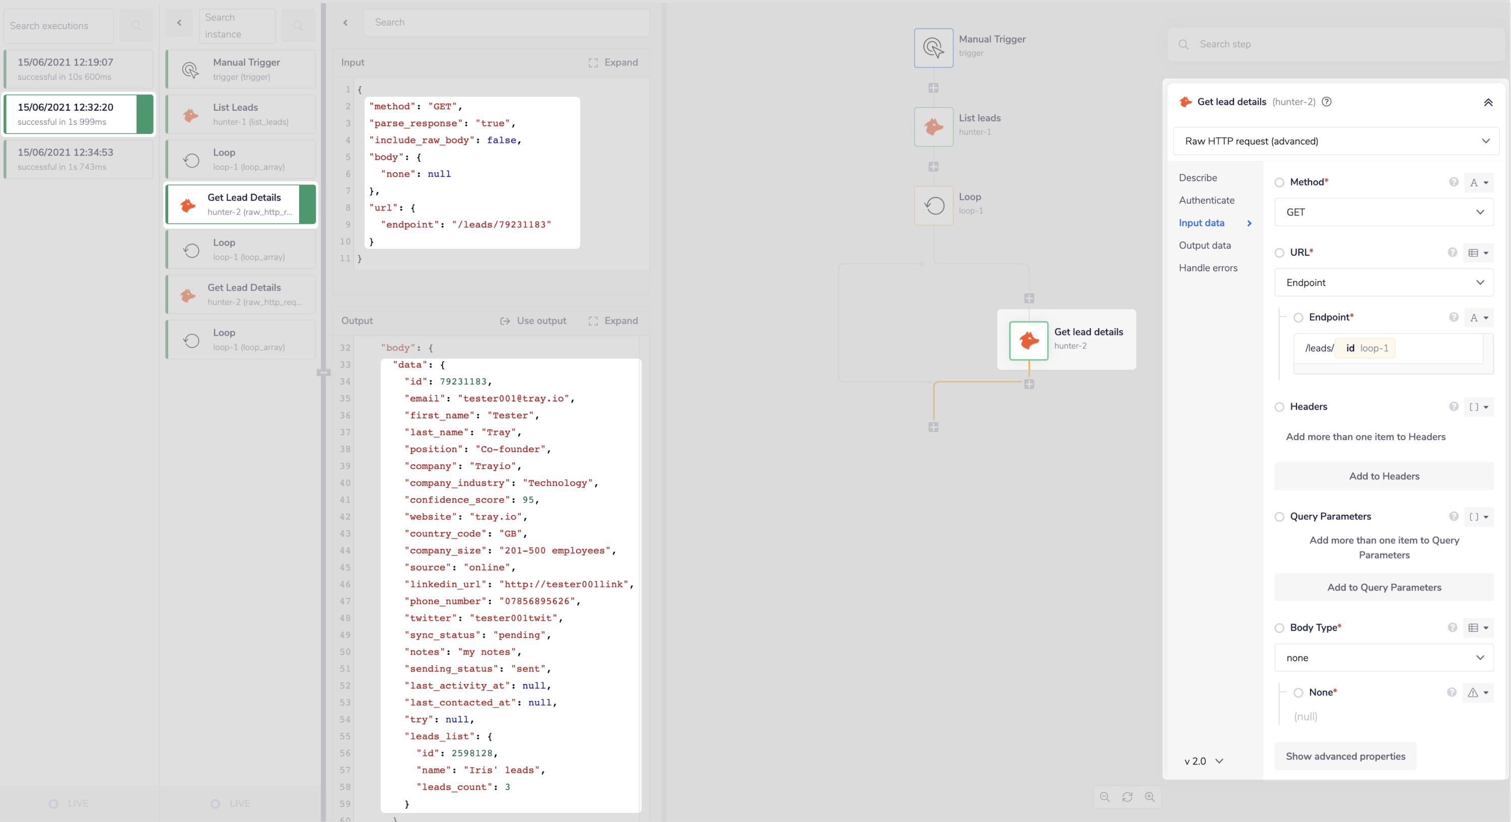Switch to the Output data tab
The height and width of the screenshot is (822, 1511).
[1205, 245]
